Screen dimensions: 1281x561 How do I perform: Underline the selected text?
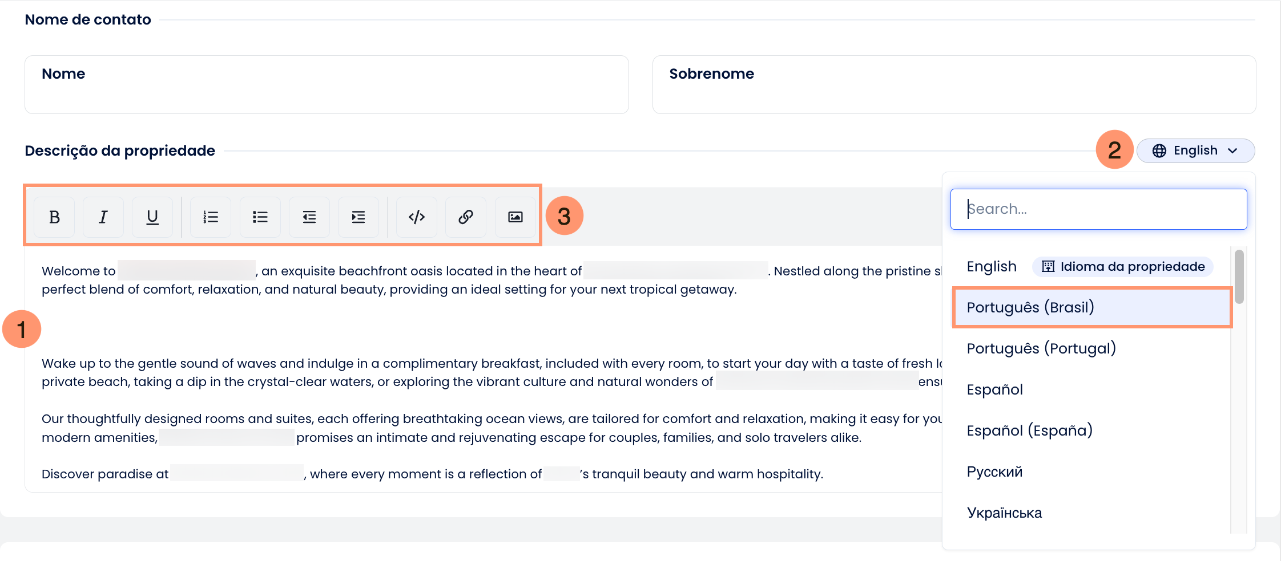(x=152, y=217)
